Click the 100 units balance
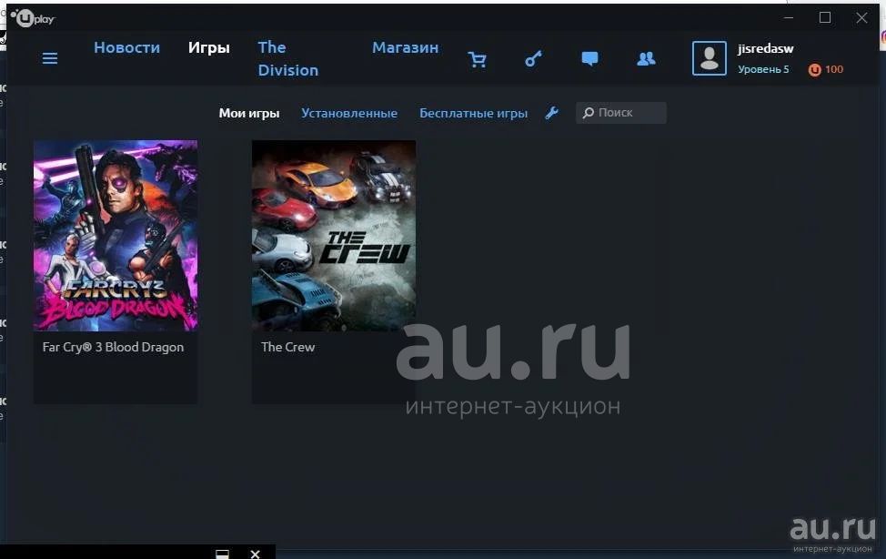 pos(834,69)
